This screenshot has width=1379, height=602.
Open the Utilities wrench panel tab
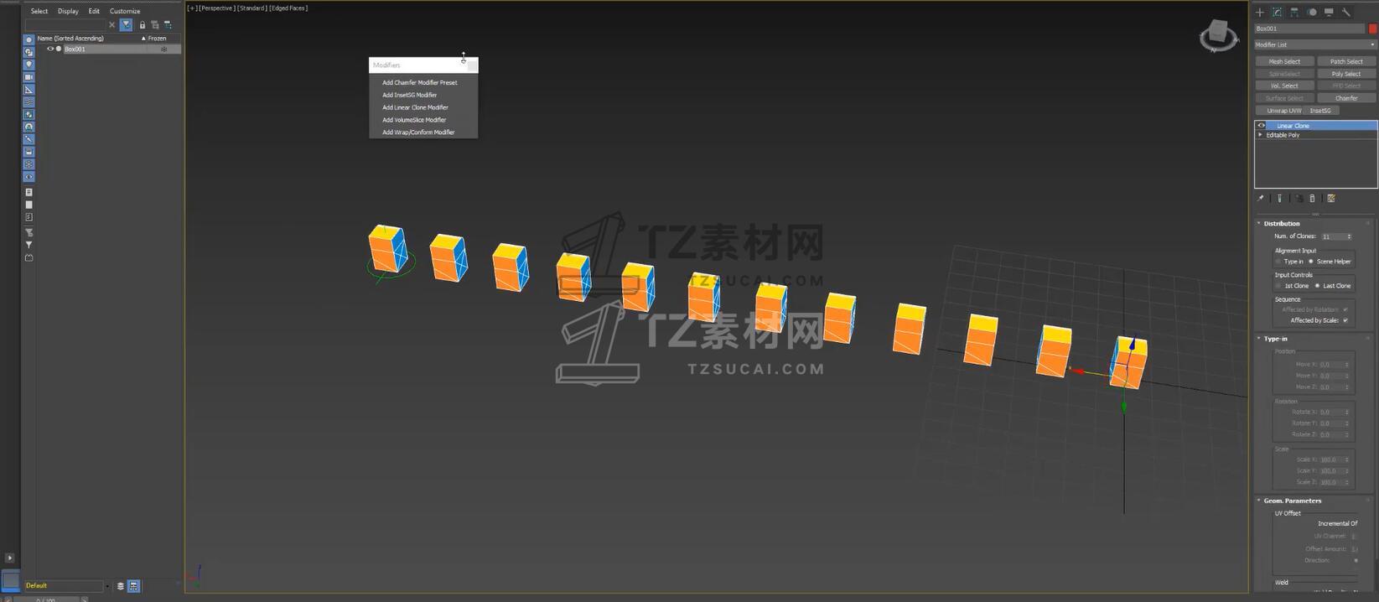point(1346,12)
